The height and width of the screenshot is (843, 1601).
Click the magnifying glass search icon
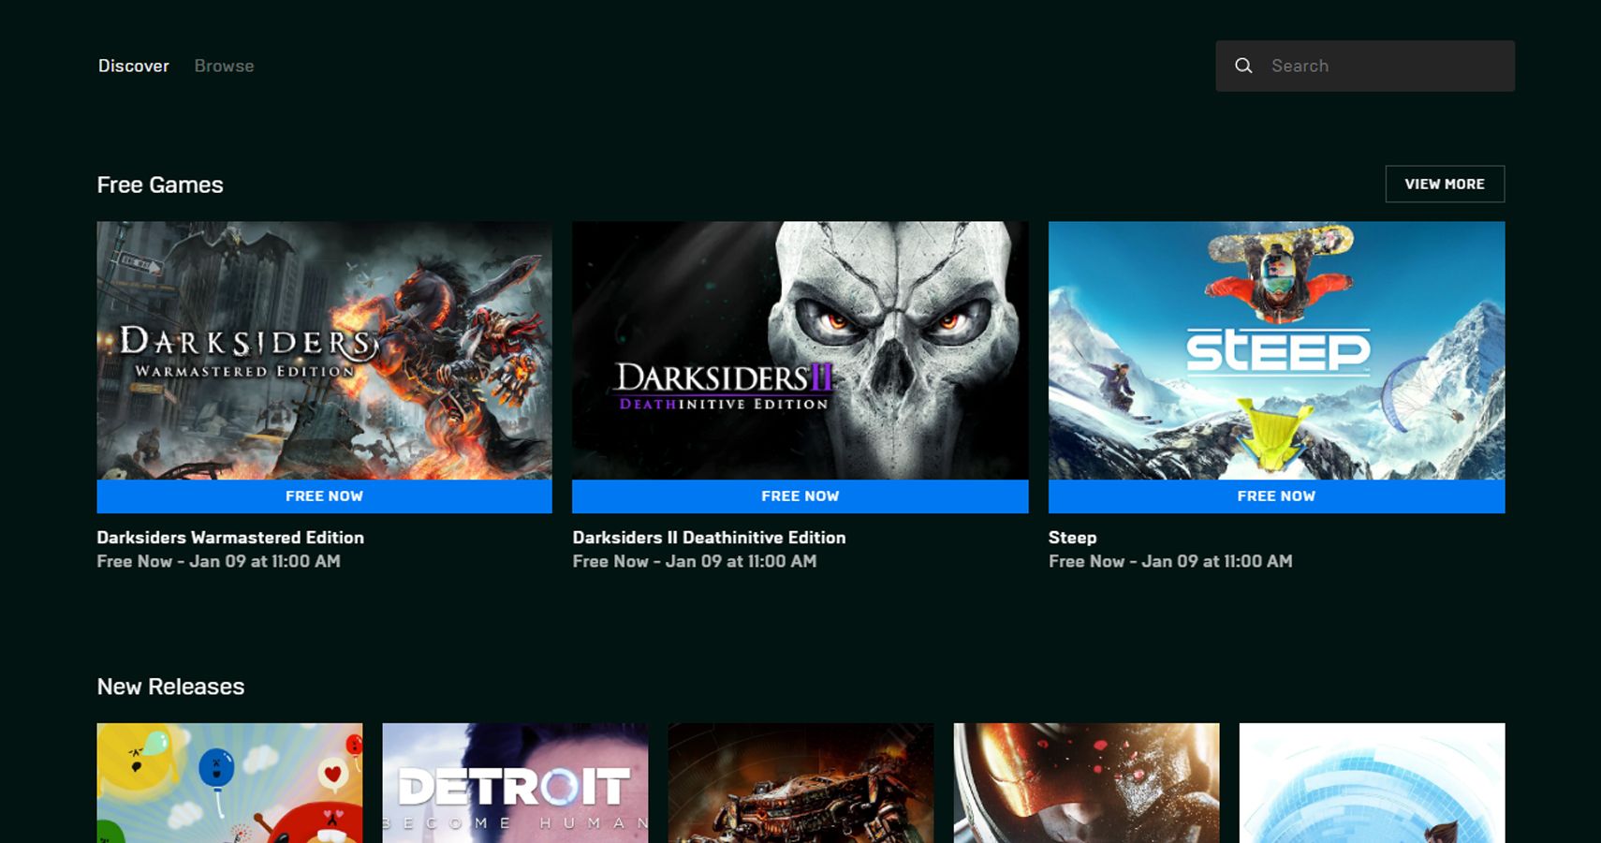pyautogui.click(x=1243, y=66)
